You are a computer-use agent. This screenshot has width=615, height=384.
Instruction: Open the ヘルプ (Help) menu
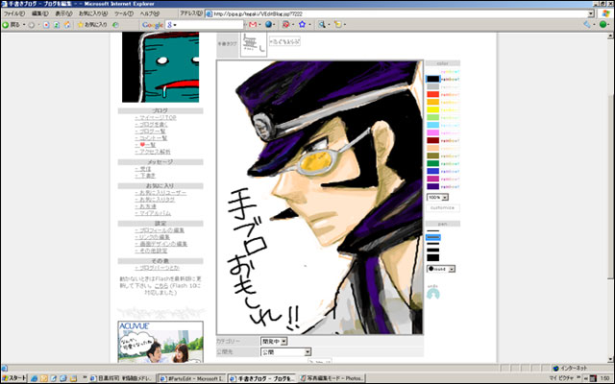(150, 13)
